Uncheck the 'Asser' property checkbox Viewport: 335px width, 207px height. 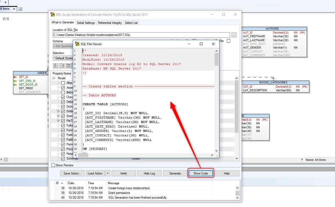coord(63,88)
